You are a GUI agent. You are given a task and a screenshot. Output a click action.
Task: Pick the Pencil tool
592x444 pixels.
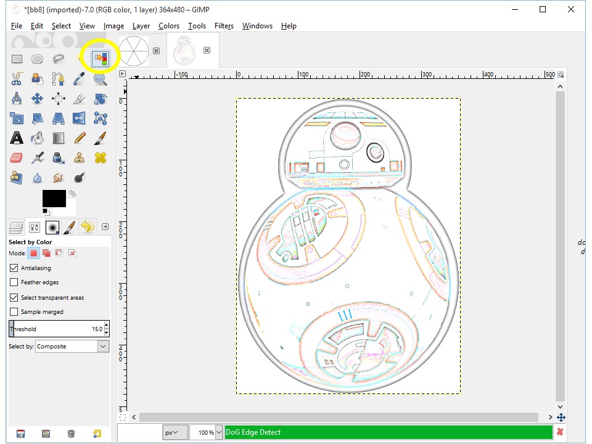tap(79, 138)
